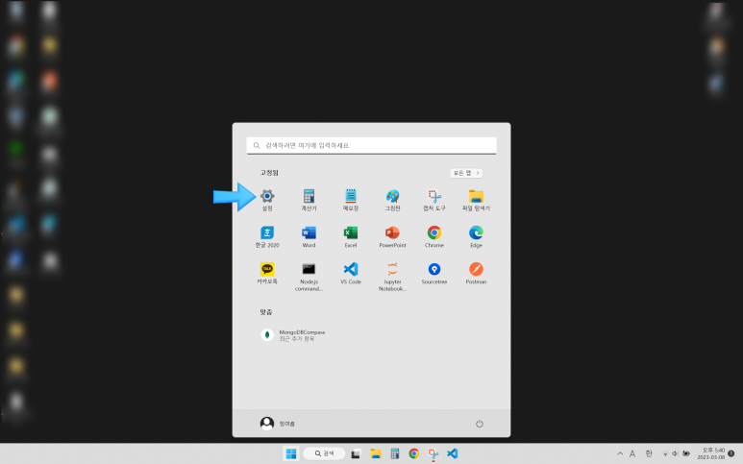Open the user account profile button

click(x=278, y=424)
